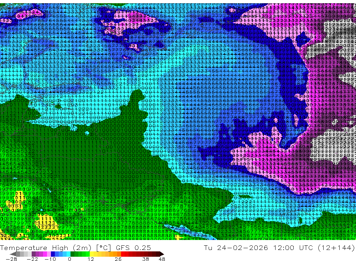Click the legend label -10
Image resolution: width=356 pixels, height=261 pixels.
tap(50, 259)
